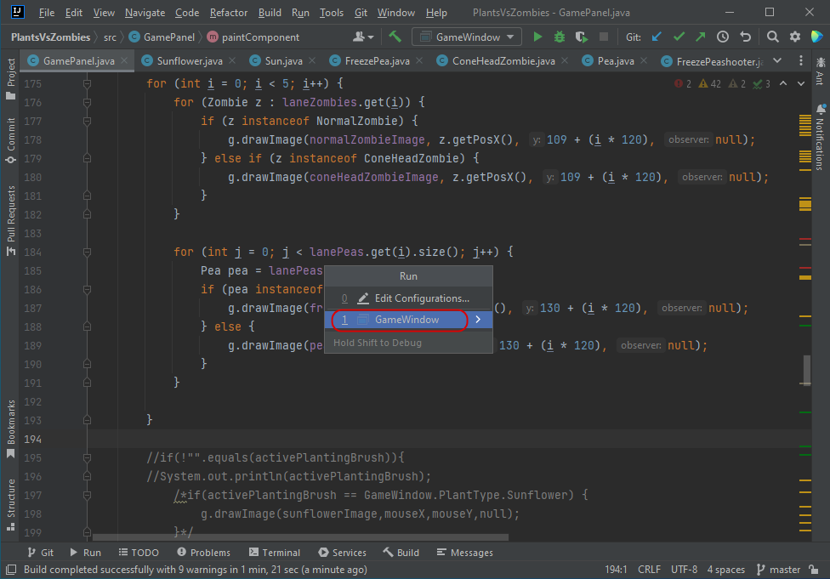Viewport: 830px width, 579px height.
Task: Open Run tool window at bottom
Action: point(85,552)
